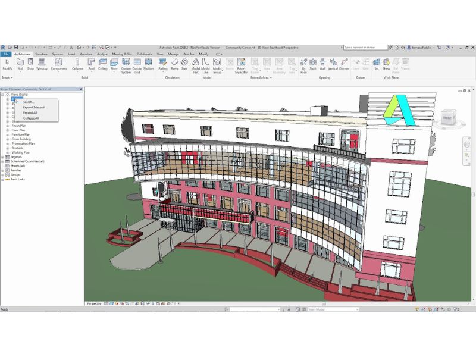Switch to the Structure ribbon tab
The image size is (476, 357).
[41, 54]
